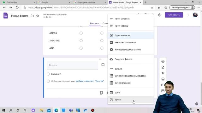Open File Explorer from taskbar
The image size is (202, 113).
click(41, 110)
